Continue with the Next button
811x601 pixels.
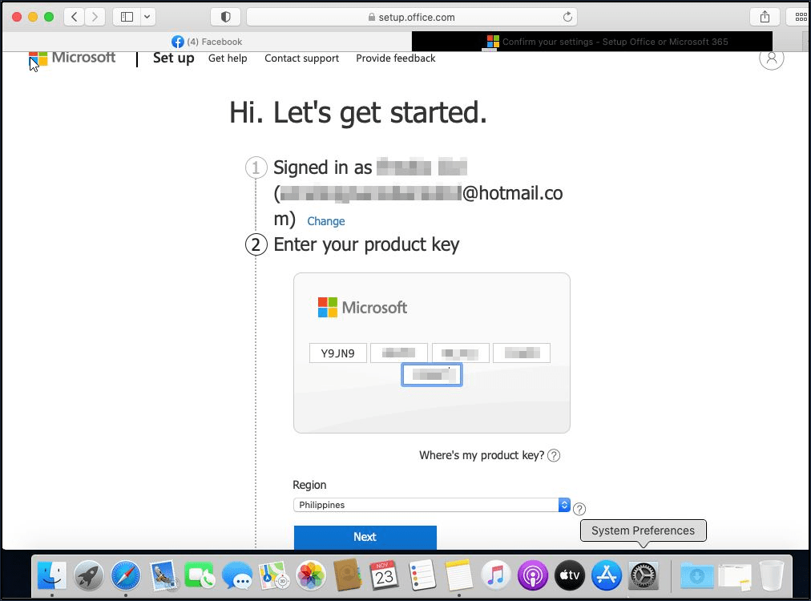[365, 537]
